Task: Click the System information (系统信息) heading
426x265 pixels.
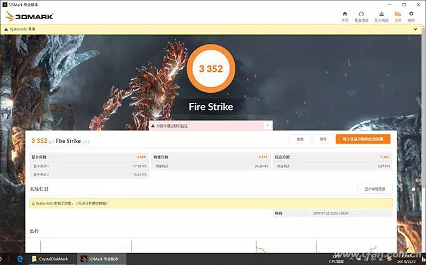Action: [39, 189]
